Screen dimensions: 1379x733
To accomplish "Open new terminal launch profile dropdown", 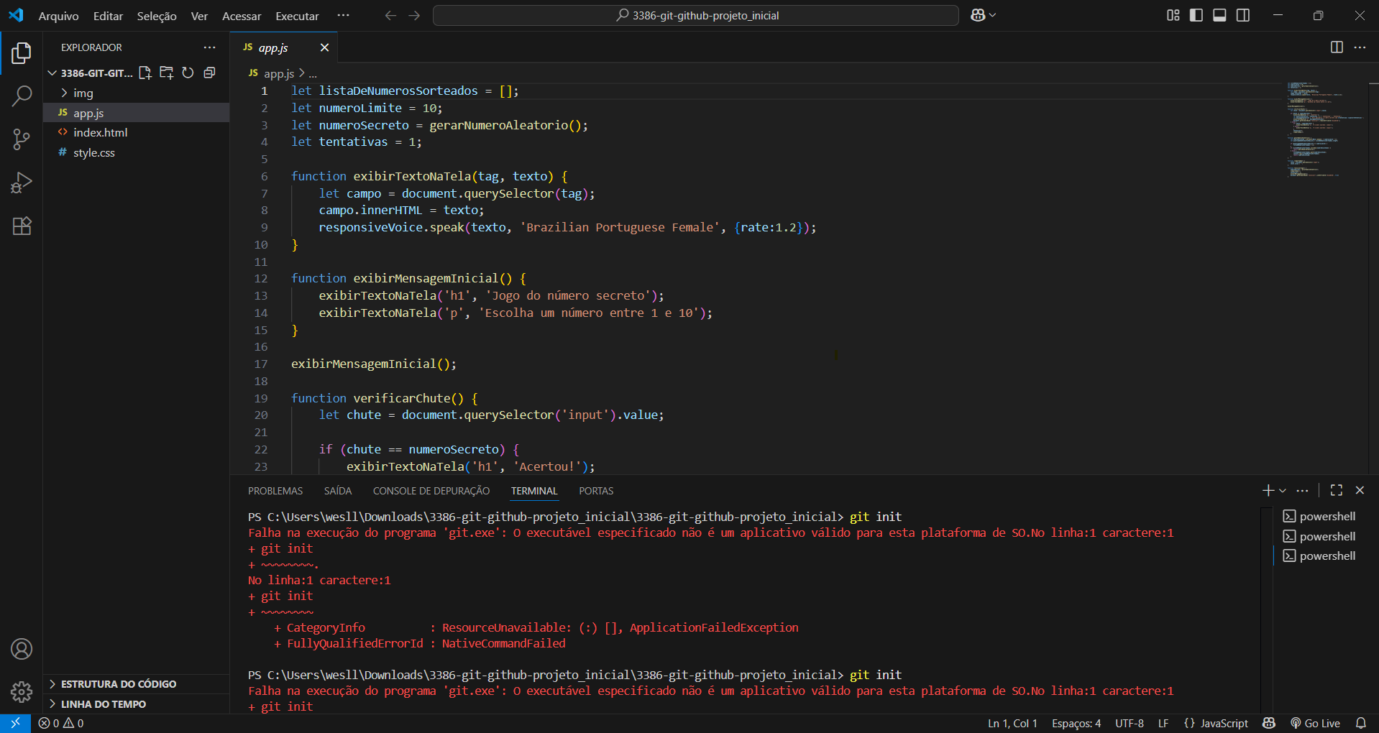I will coord(1283,490).
